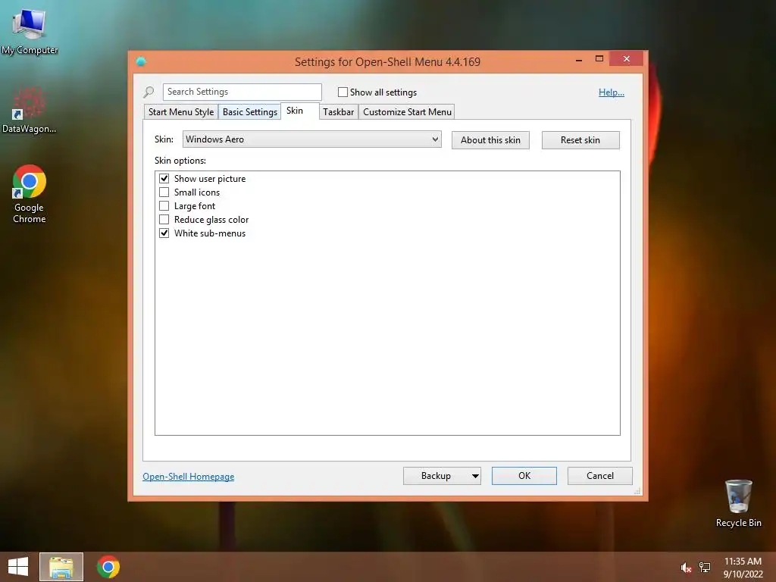This screenshot has height=582, width=776.
Task: Open the Recycle Bin
Action: click(738, 503)
